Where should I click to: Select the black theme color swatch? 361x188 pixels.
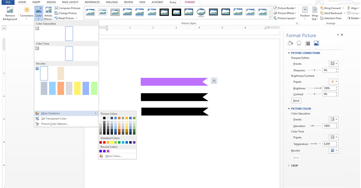click(104, 118)
